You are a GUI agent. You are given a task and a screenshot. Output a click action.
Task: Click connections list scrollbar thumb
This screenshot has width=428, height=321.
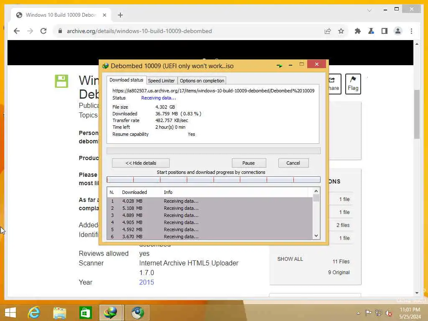tap(316, 198)
